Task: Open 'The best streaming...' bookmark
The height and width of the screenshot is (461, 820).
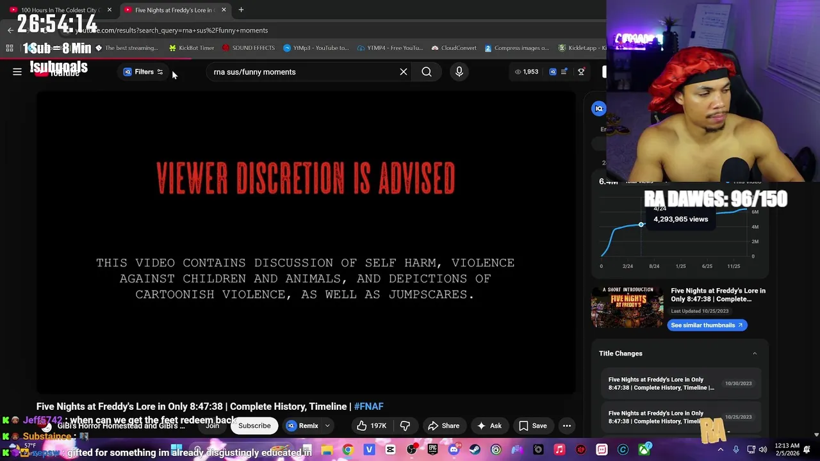Action: coord(127,48)
